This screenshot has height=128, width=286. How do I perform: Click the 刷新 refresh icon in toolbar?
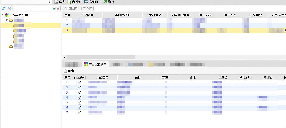[x=105, y=2]
